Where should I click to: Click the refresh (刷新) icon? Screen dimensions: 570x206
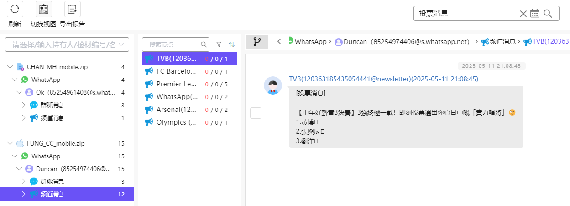click(15, 9)
